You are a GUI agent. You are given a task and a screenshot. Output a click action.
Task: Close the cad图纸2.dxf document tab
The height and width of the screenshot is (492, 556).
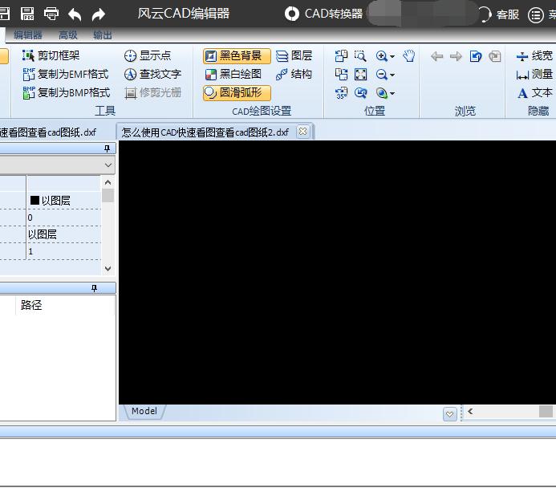coord(302,132)
